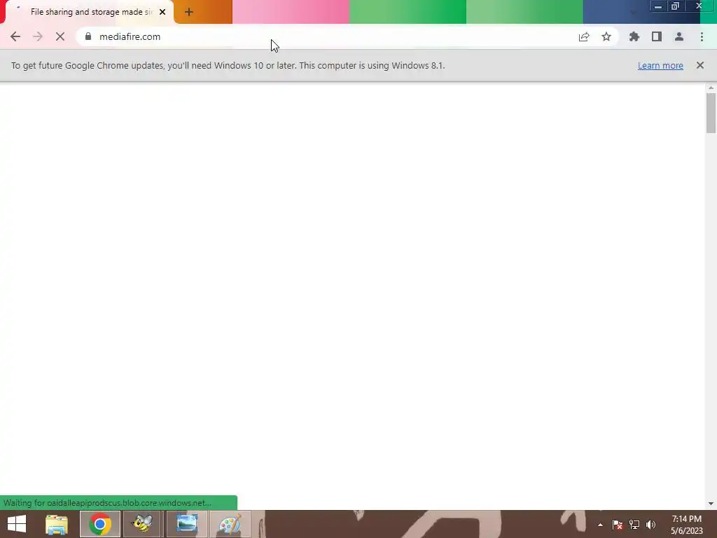717x538 pixels.
Task: Toggle the Chrome side panel icon
Action: [x=657, y=36]
